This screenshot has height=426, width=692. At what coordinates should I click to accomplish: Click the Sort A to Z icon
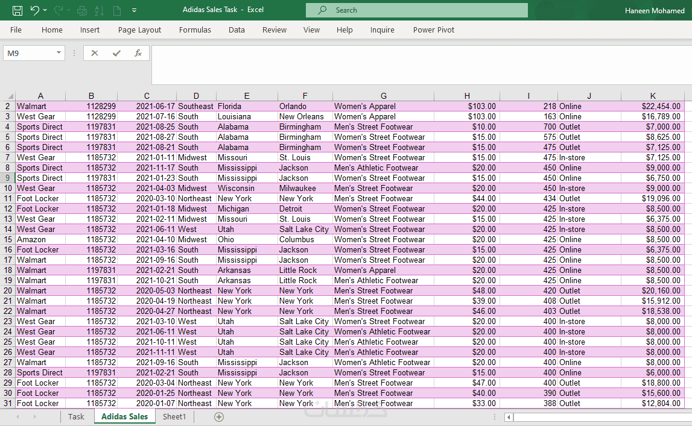coord(100,10)
